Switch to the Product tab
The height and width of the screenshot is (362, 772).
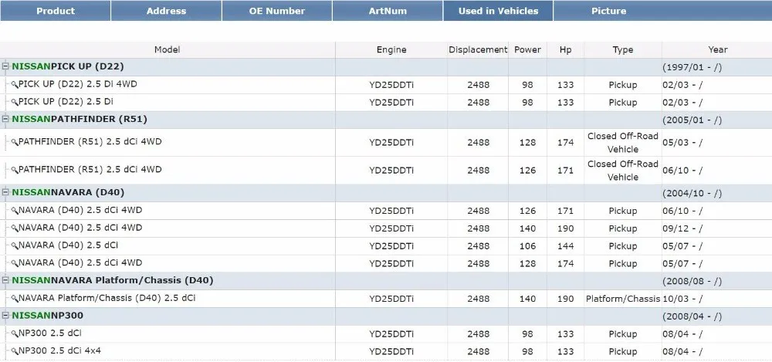point(56,11)
